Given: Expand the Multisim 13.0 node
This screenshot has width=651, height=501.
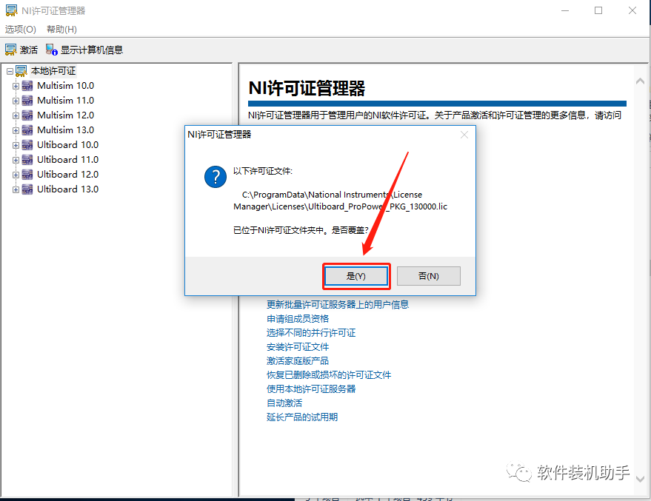Looking at the screenshot, I should 16,131.
